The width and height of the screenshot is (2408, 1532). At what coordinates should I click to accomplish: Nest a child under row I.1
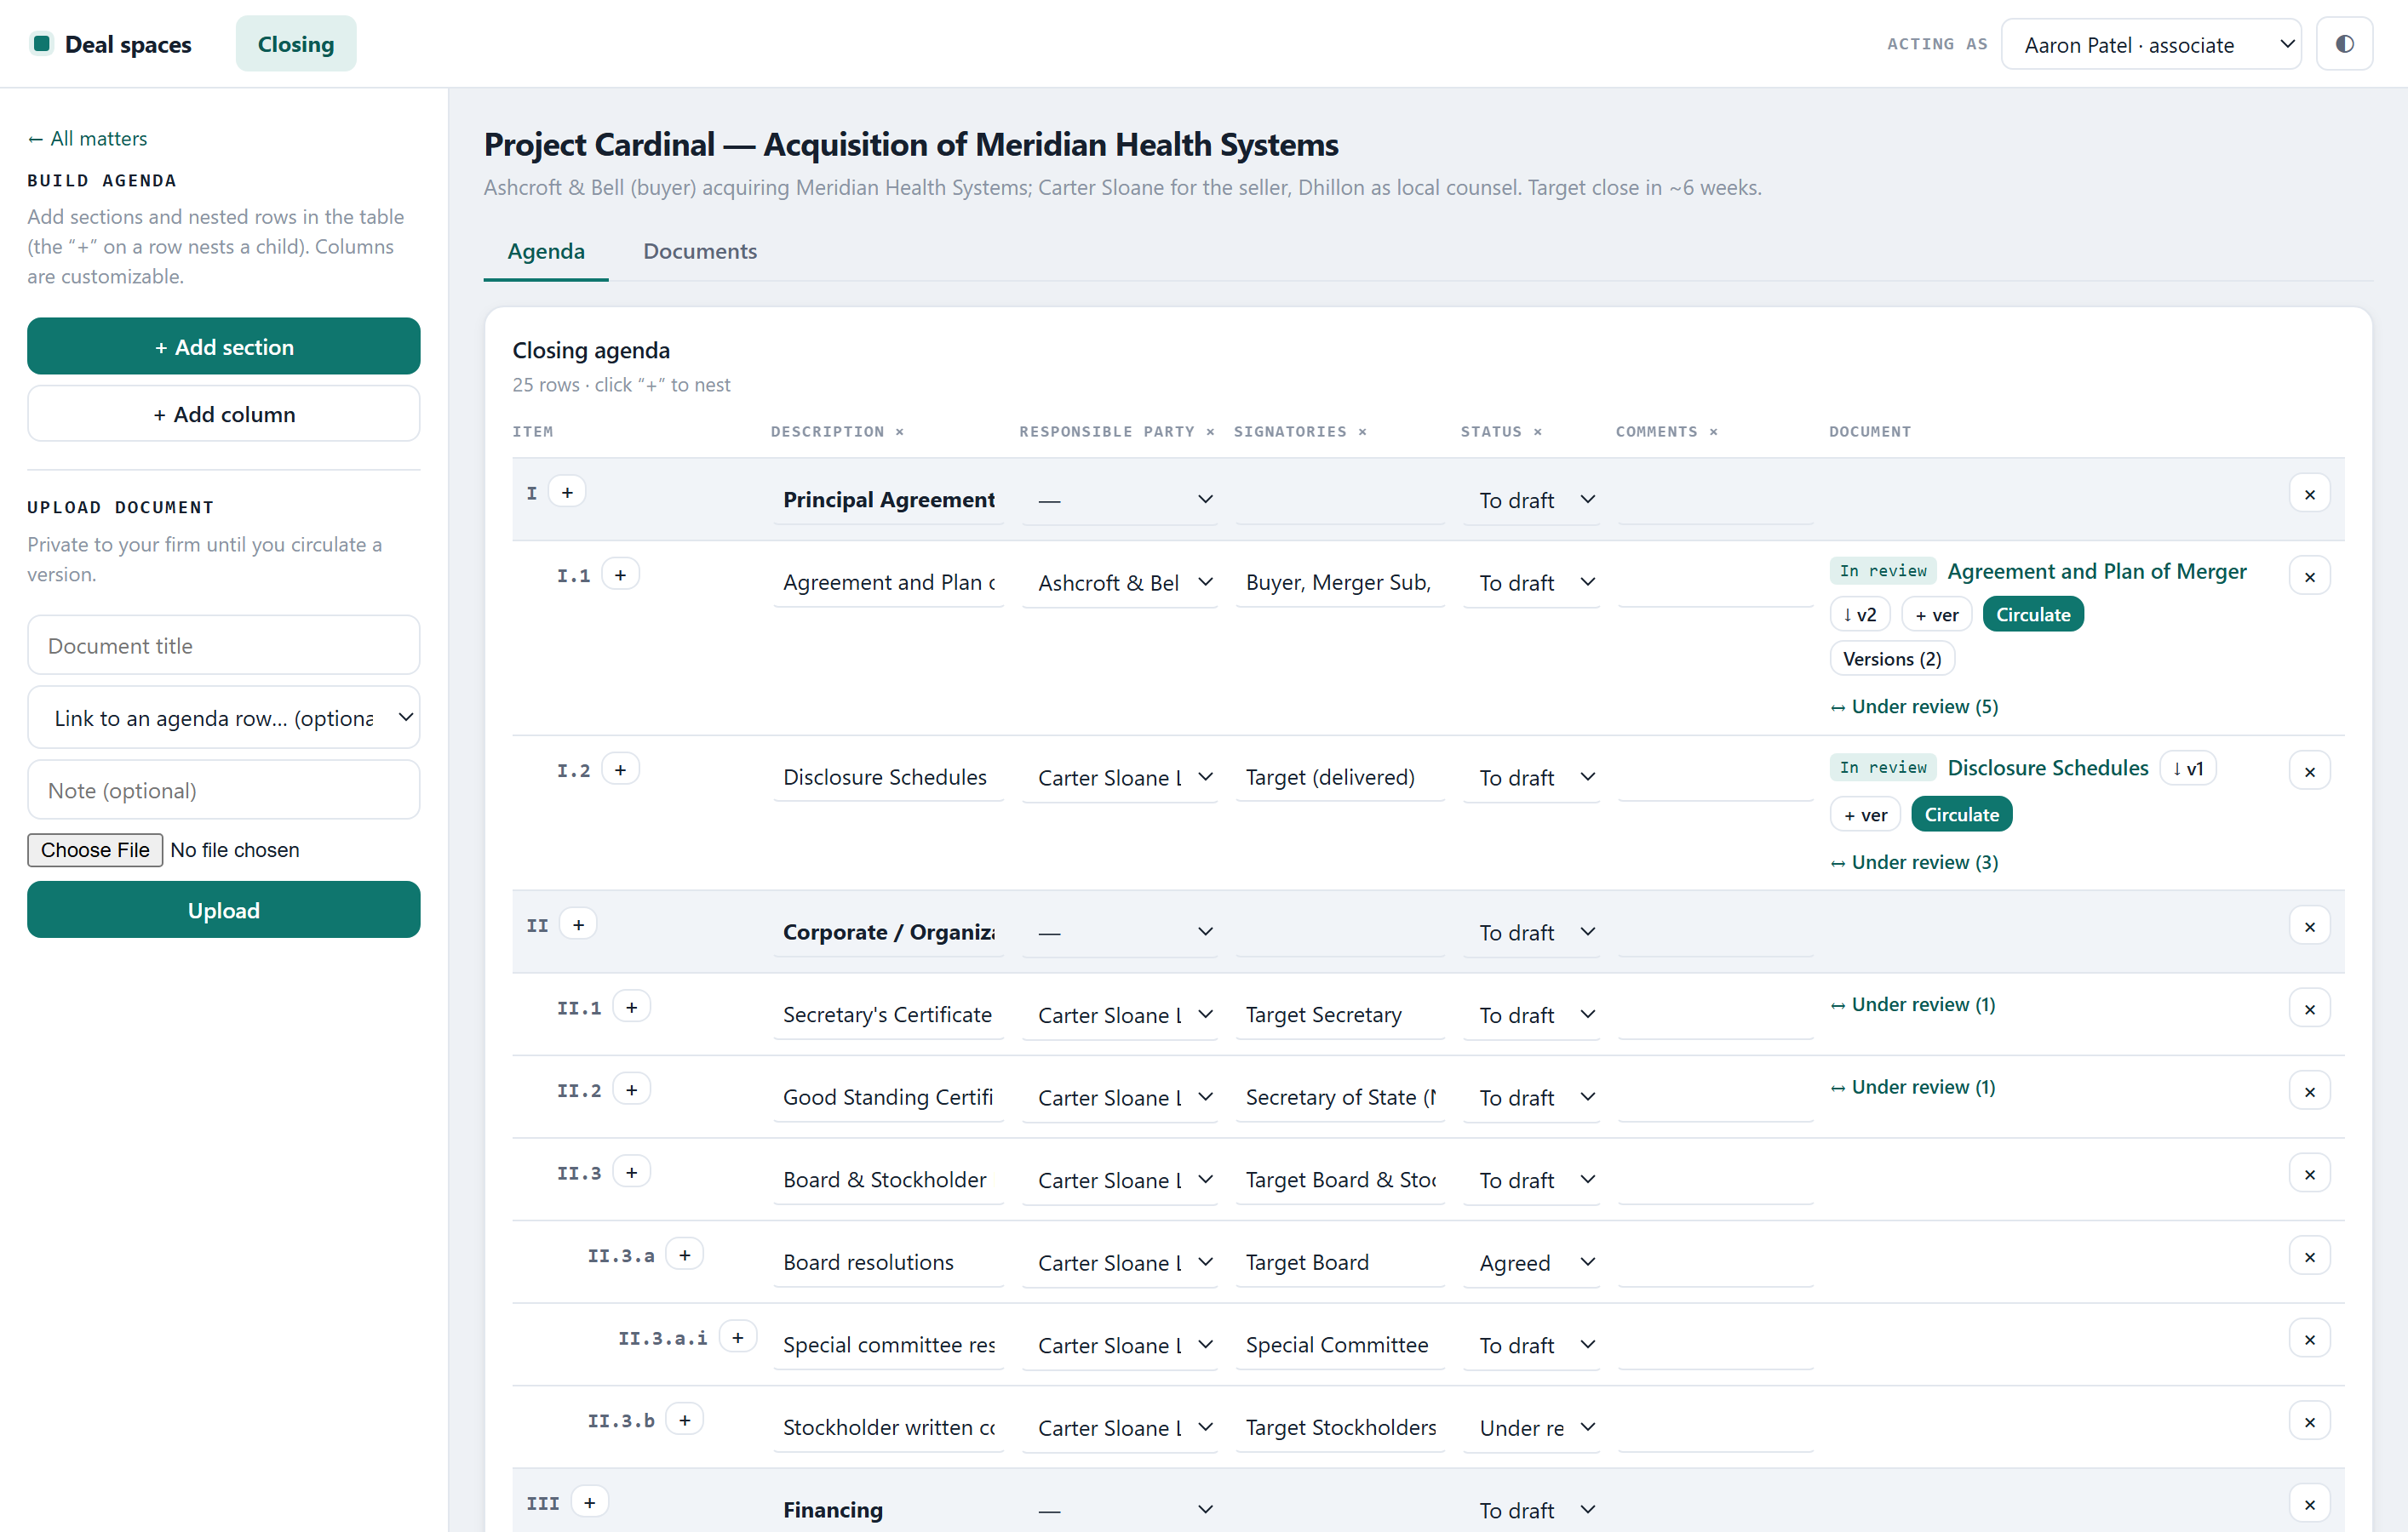pyautogui.click(x=620, y=574)
